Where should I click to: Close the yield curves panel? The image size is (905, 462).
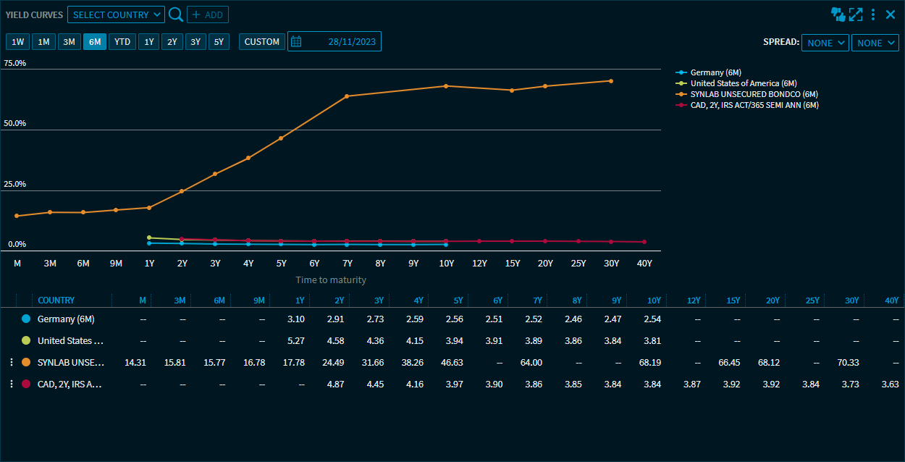[x=891, y=14]
